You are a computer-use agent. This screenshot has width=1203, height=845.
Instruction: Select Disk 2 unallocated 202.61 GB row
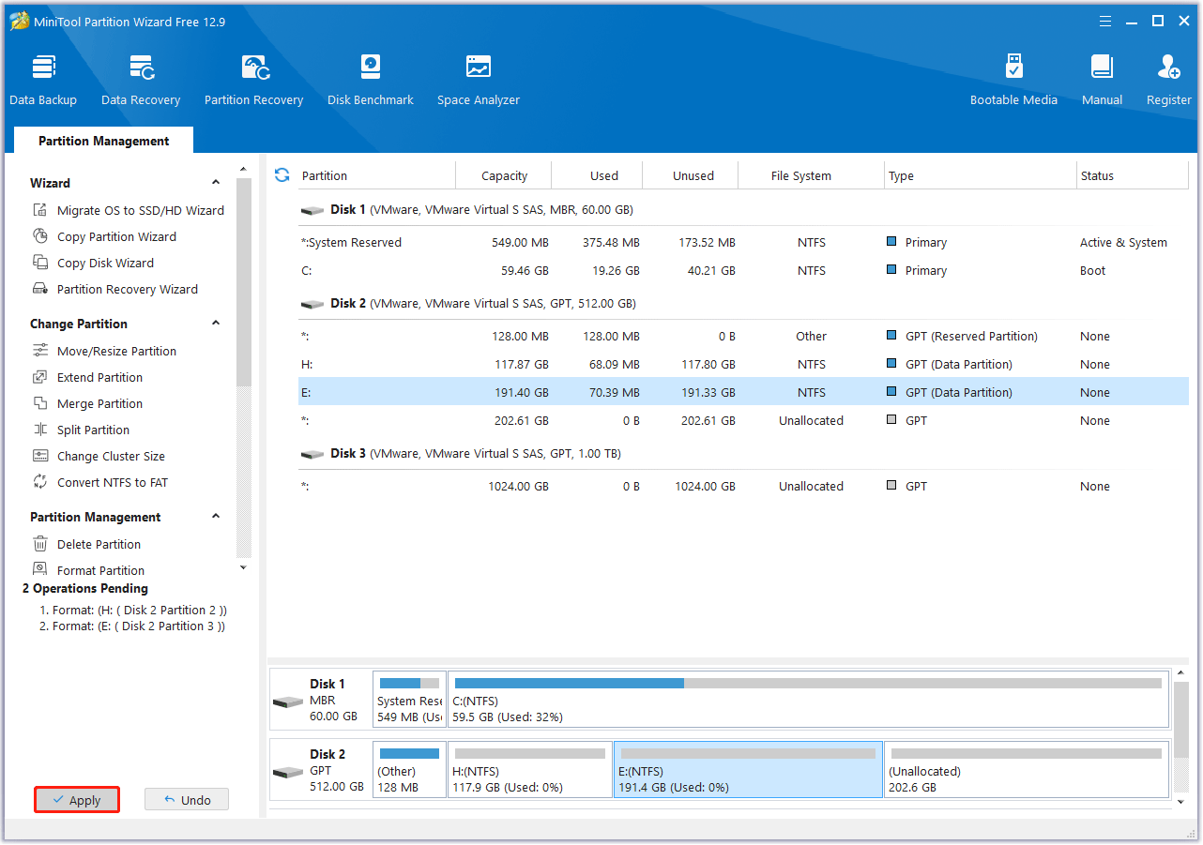click(x=743, y=420)
